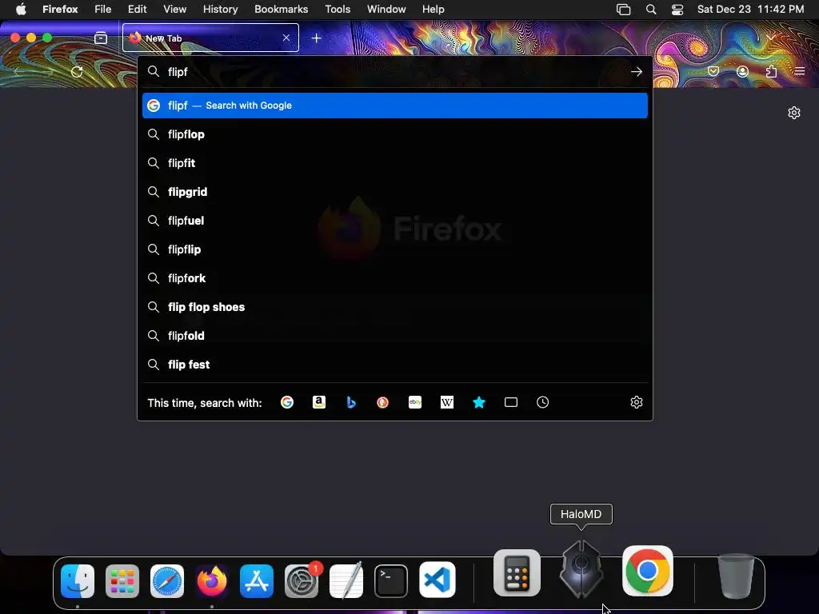
Task: Personalize the new tab page gear
Action: (794, 113)
